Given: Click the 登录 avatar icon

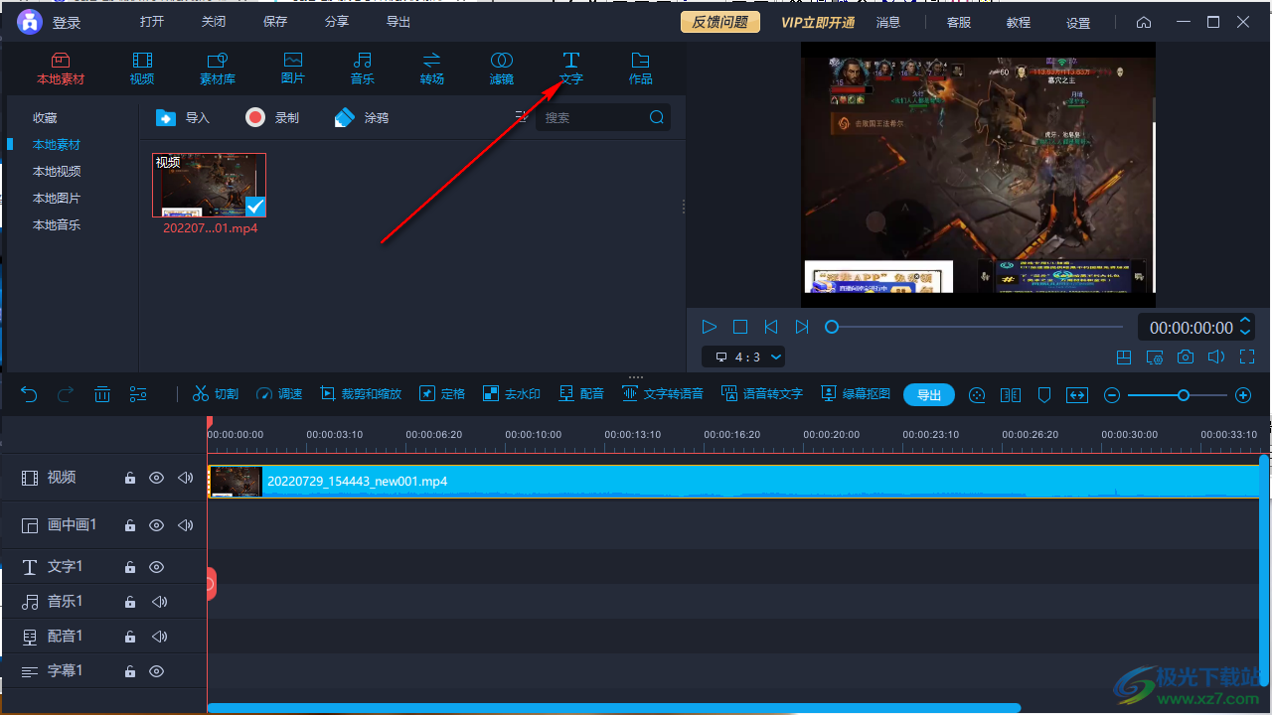Looking at the screenshot, I should 30,22.
